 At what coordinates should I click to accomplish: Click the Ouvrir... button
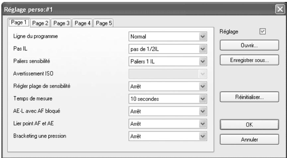[249, 45]
